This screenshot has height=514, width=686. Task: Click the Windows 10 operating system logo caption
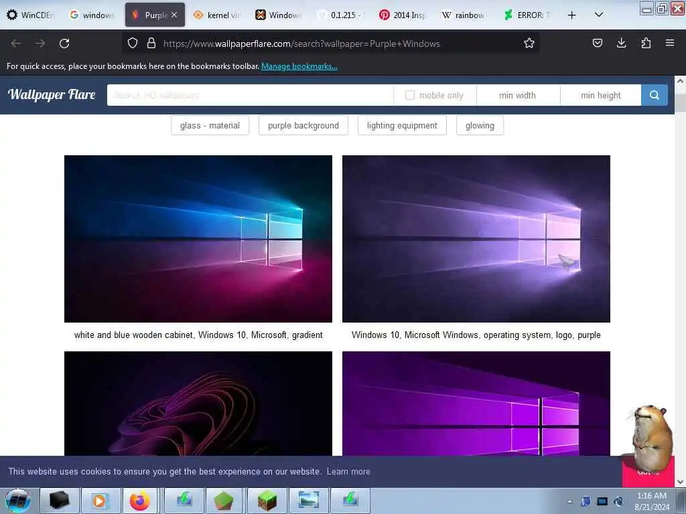tap(476, 335)
